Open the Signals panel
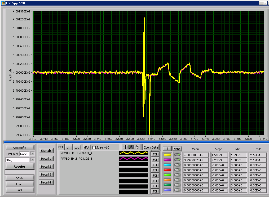The height and width of the screenshot is (197, 269). [46, 151]
